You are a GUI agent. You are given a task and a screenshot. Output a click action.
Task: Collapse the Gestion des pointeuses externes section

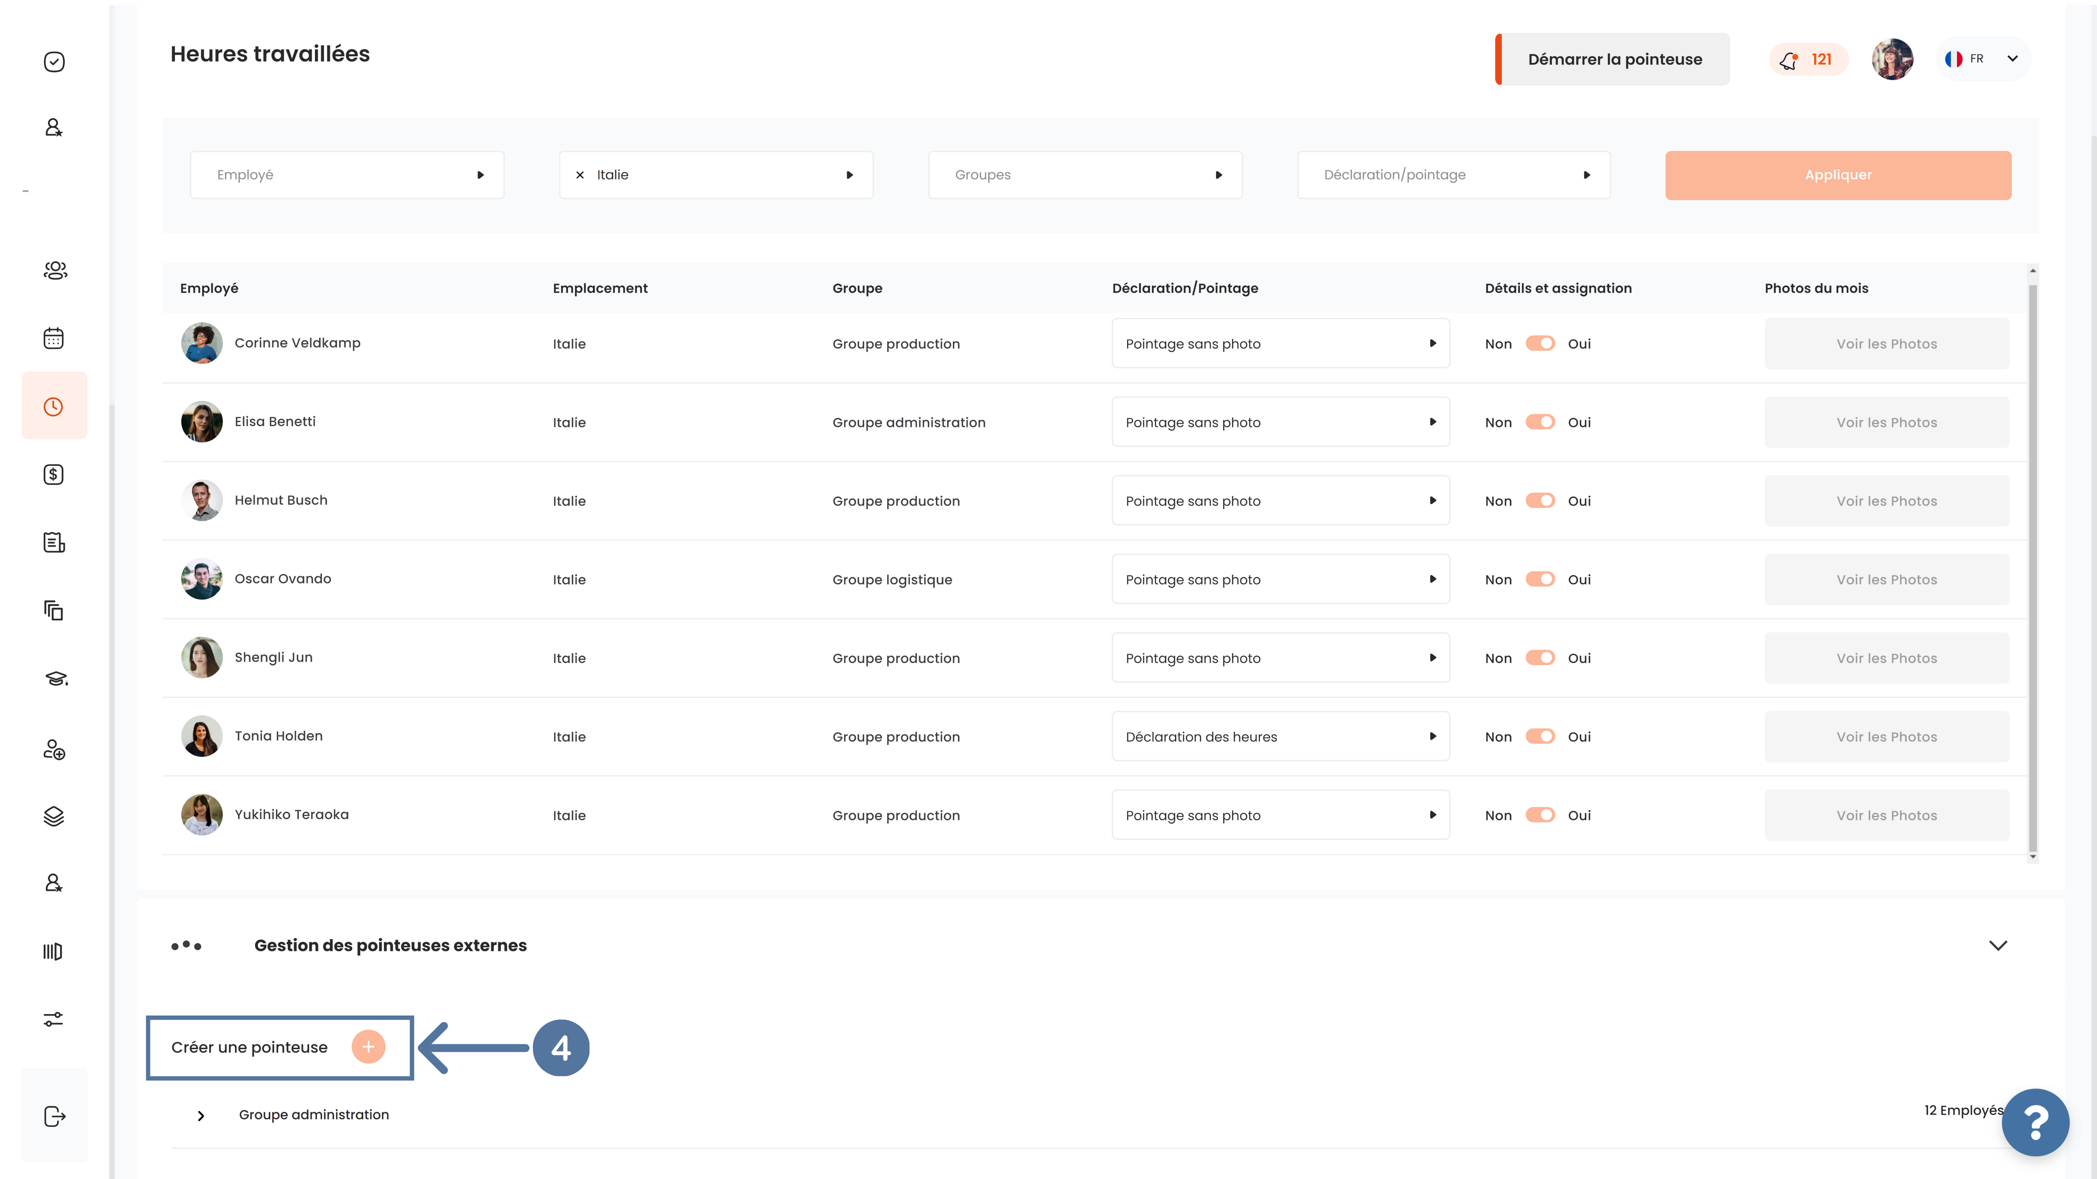click(x=1998, y=946)
